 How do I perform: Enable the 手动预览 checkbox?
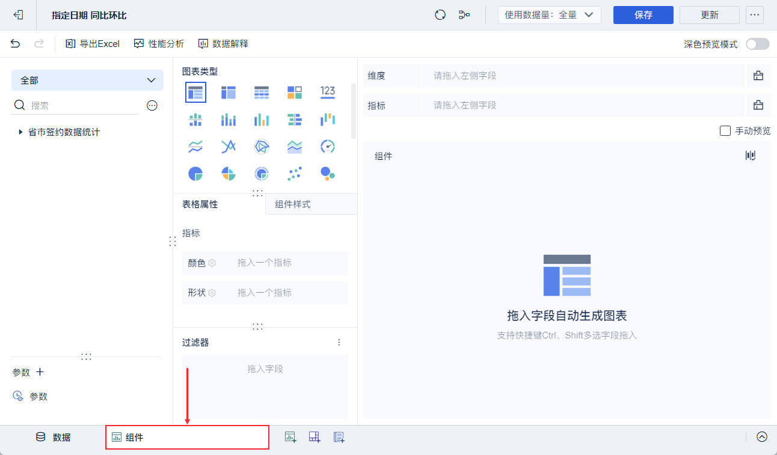pos(725,130)
